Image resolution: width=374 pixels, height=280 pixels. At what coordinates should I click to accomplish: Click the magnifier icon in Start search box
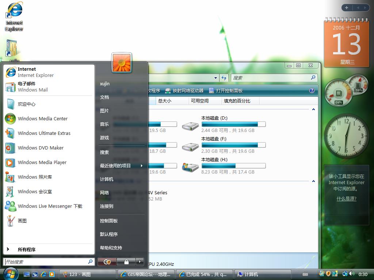pos(90,262)
